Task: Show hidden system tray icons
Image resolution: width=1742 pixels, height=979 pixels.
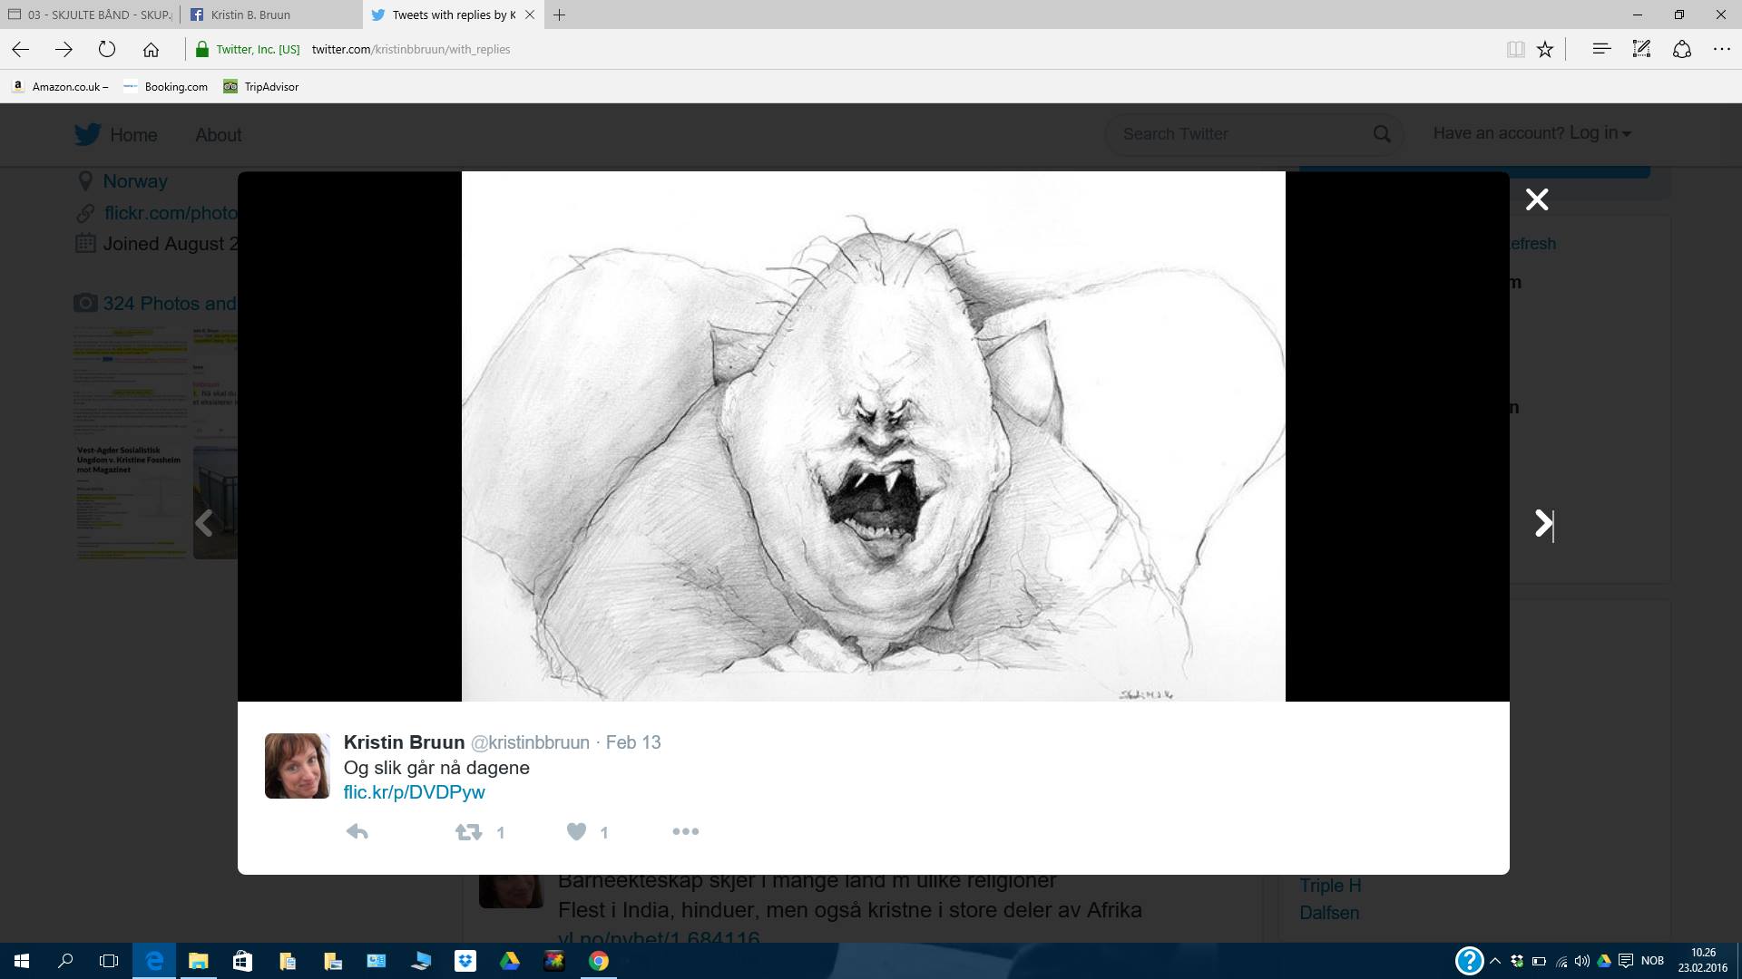Action: click(1495, 961)
